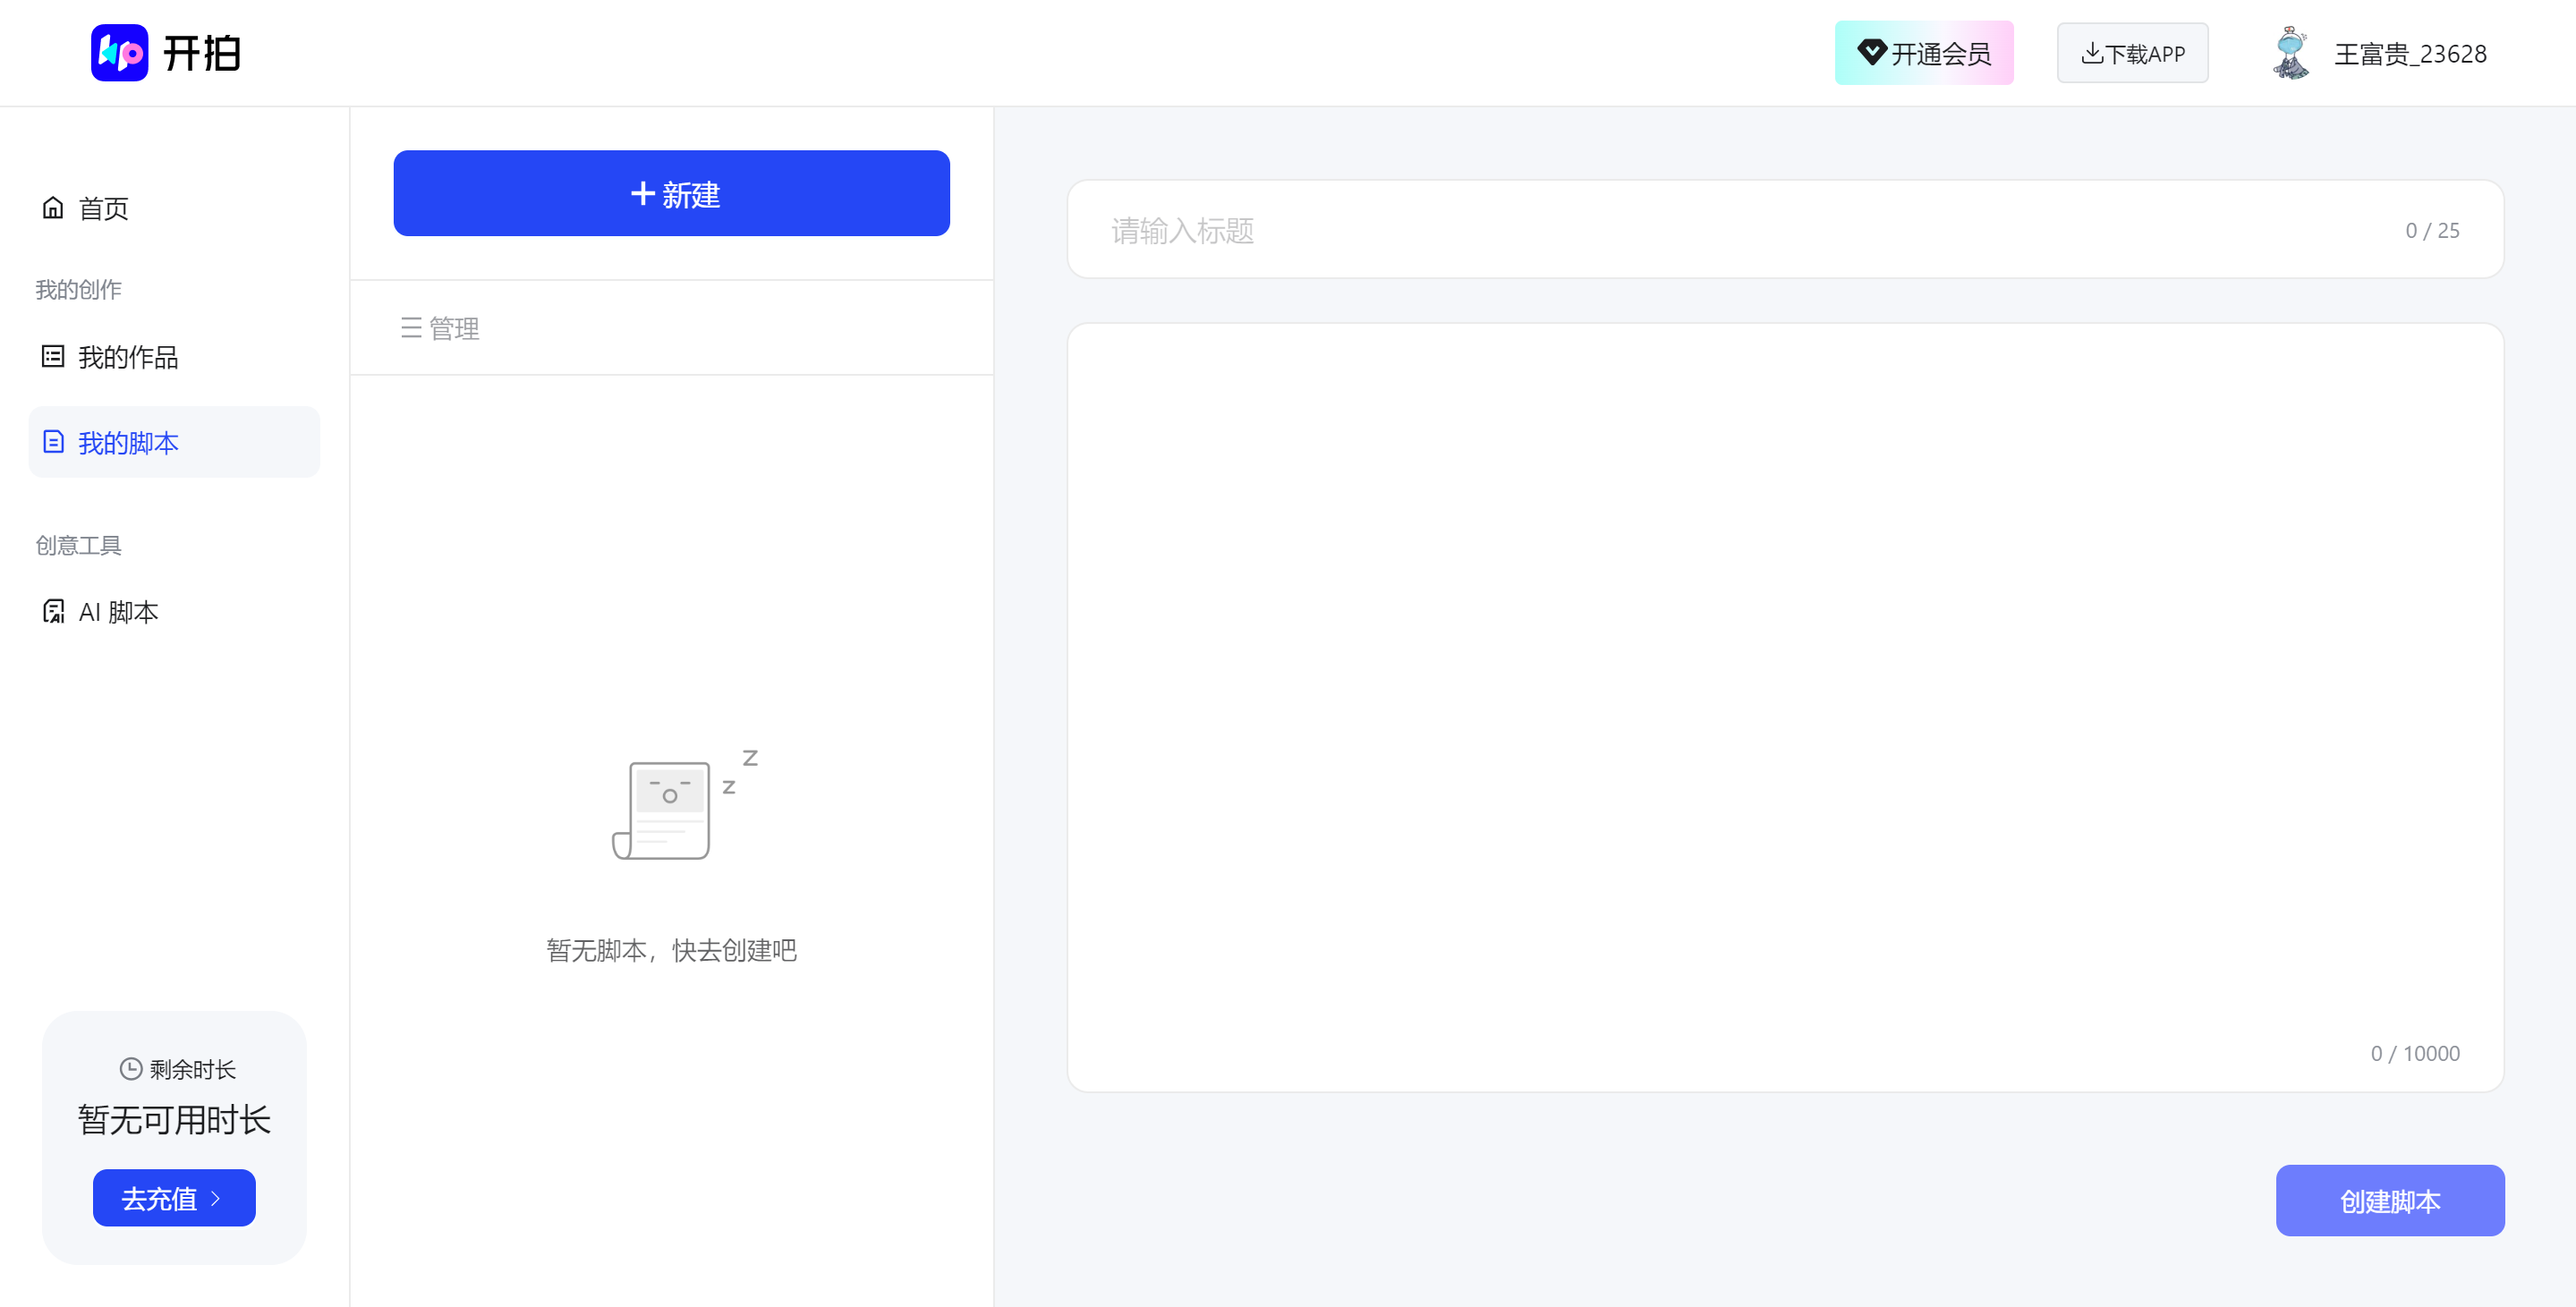Click the clock icon by 剩余时长
This screenshot has height=1307, width=2576.
pos(131,1069)
